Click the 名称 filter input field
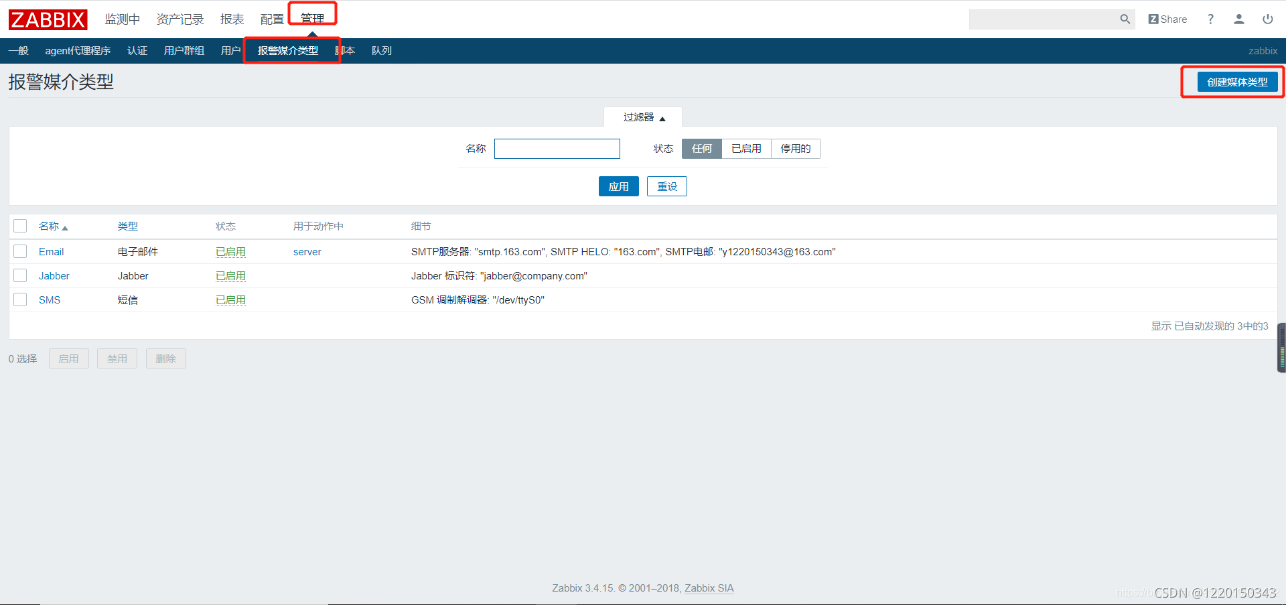Viewport: 1286px width, 605px height. (x=557, y=149)
